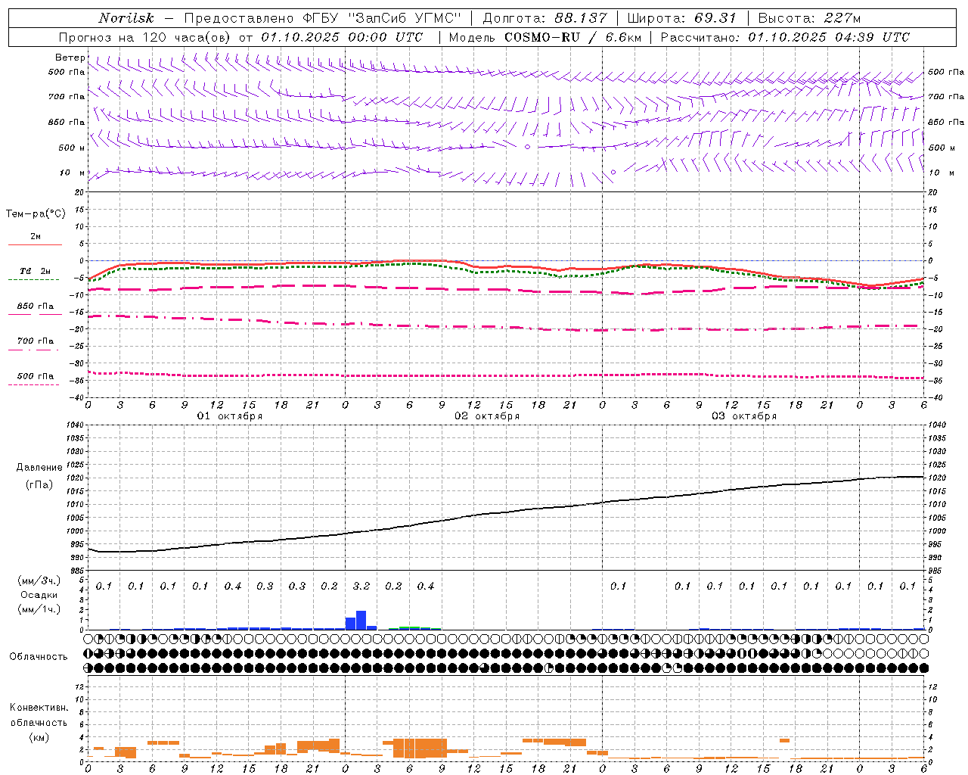Click the precipitation value 3.2
The image size is (968, 775).
click(x=361, y=586)
